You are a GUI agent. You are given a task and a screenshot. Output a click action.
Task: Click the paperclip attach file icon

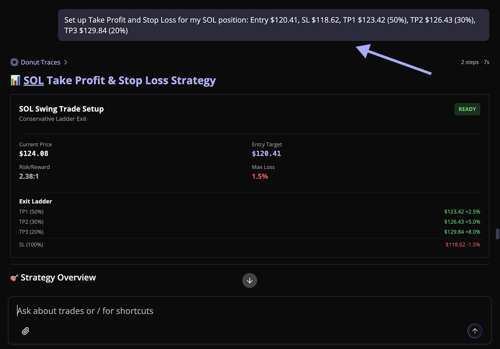[26, 331]
